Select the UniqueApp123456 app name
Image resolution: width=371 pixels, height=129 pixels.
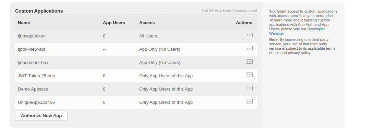click(x=36, y=102)
